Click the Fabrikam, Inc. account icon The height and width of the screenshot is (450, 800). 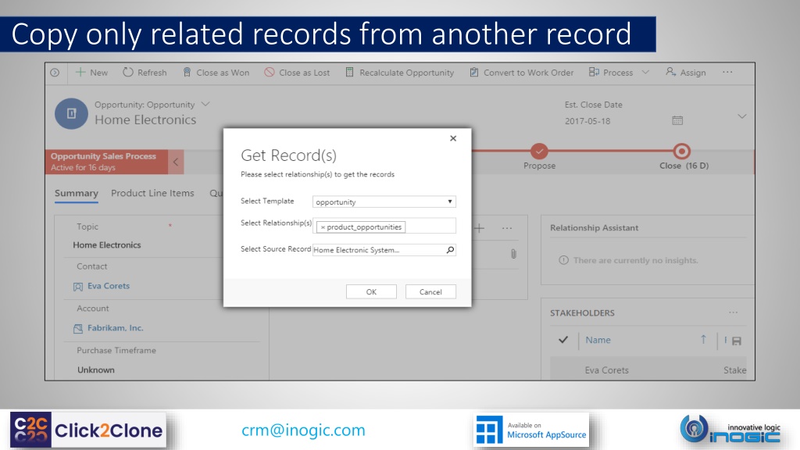[78, 329]
